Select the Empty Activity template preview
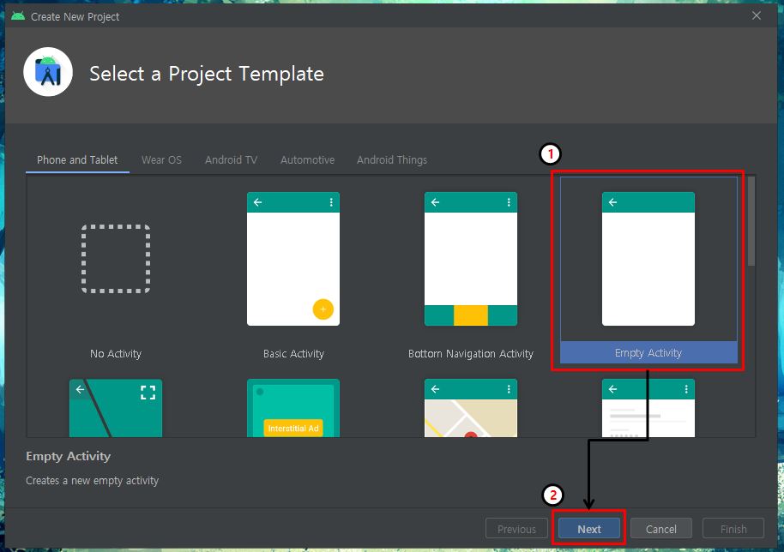Screen dimensions: 784x552 pos(648,259)
